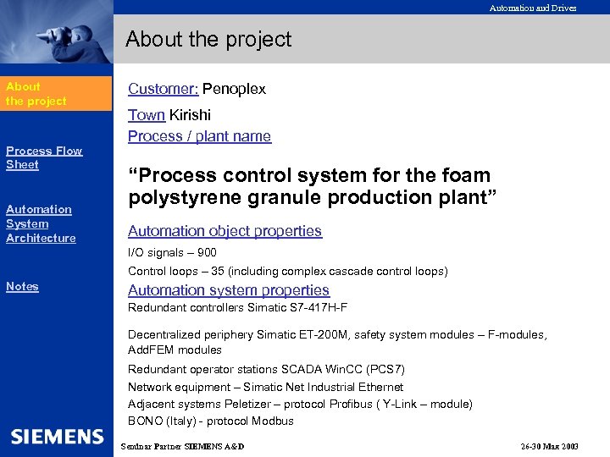This screenshot has width=610, height=457.
Task: Select the 'Redundant operator stations SCADA WinCC' line
Action: (267, 369)
